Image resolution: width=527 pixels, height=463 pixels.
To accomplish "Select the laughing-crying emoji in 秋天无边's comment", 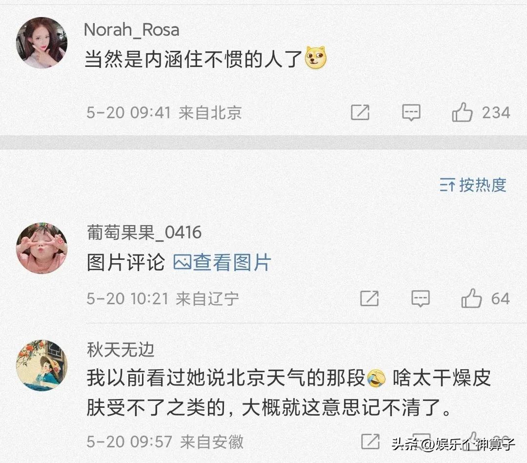I will pos(376,378).
